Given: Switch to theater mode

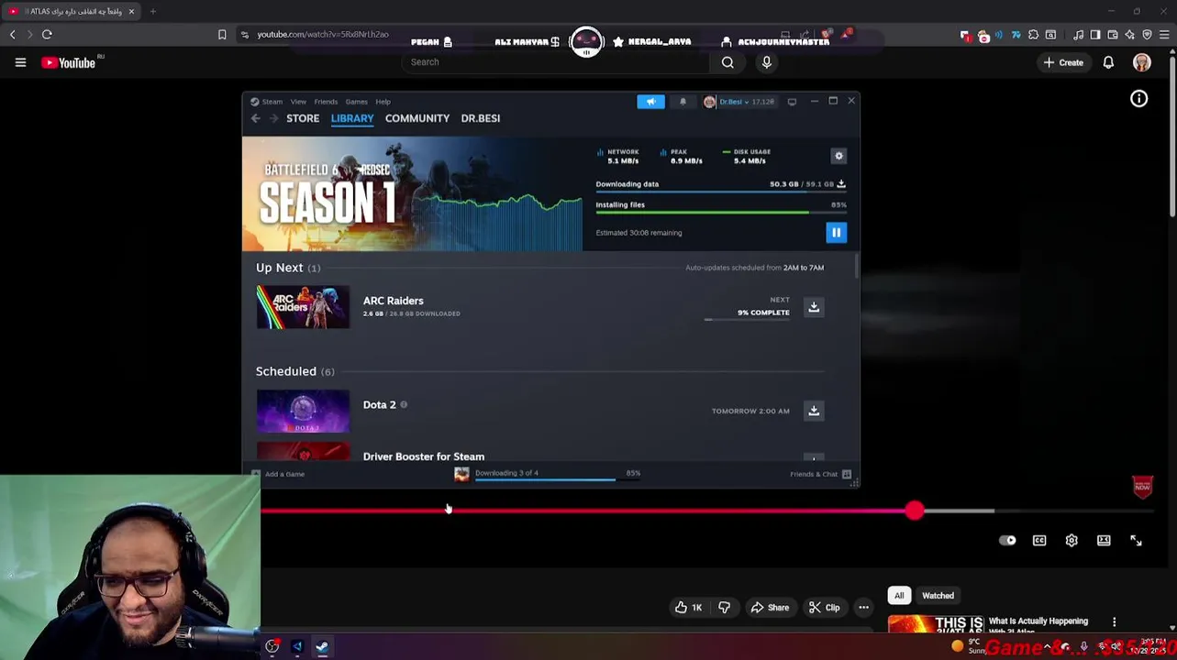Looking at the screenshot, I should [x=1104, y=541].
